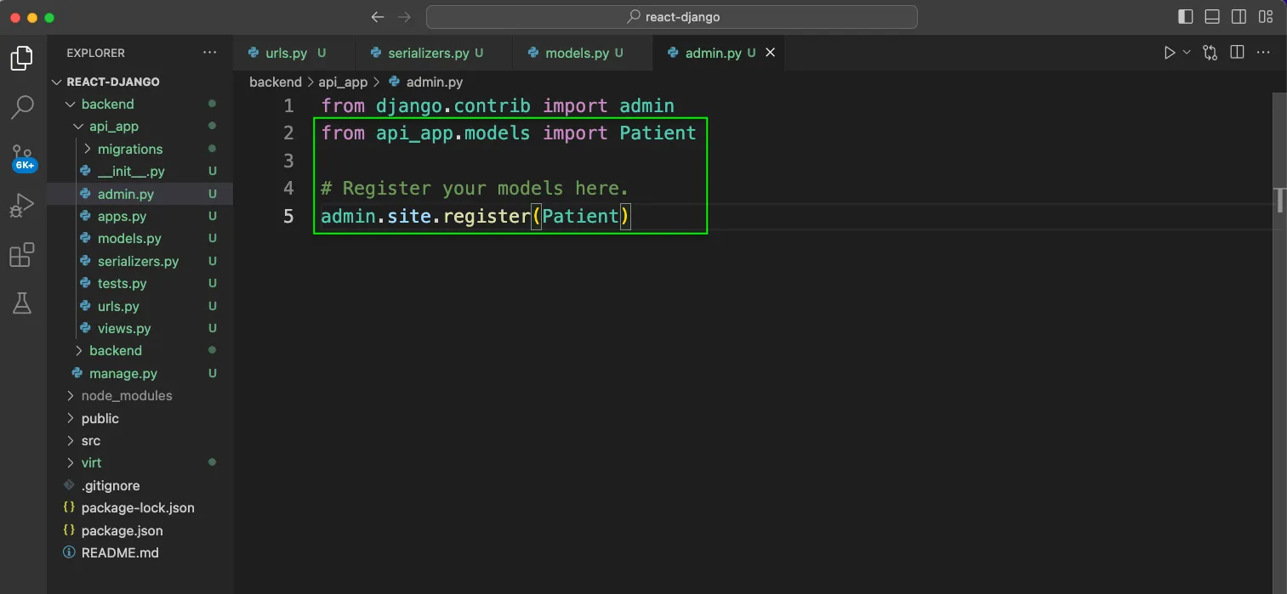Open Source Control view with 6K+ badge
The width and height of the screenshot is (1287, 594).
point(22,157)
